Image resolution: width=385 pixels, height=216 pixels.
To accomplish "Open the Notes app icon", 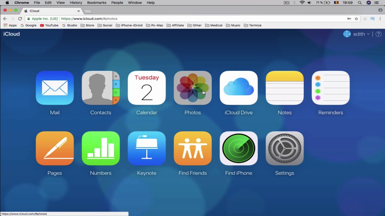I will click(x=285, y=88).
